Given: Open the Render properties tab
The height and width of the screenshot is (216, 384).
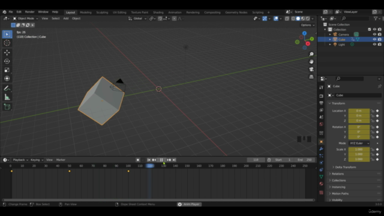Looking at the screenshot, I should tap(322, 96).
